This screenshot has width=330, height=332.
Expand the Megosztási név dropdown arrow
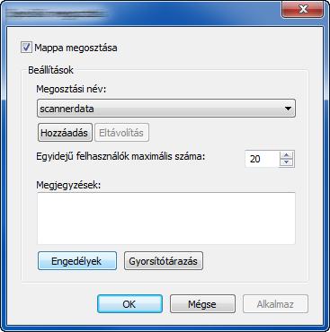point(288,109)
